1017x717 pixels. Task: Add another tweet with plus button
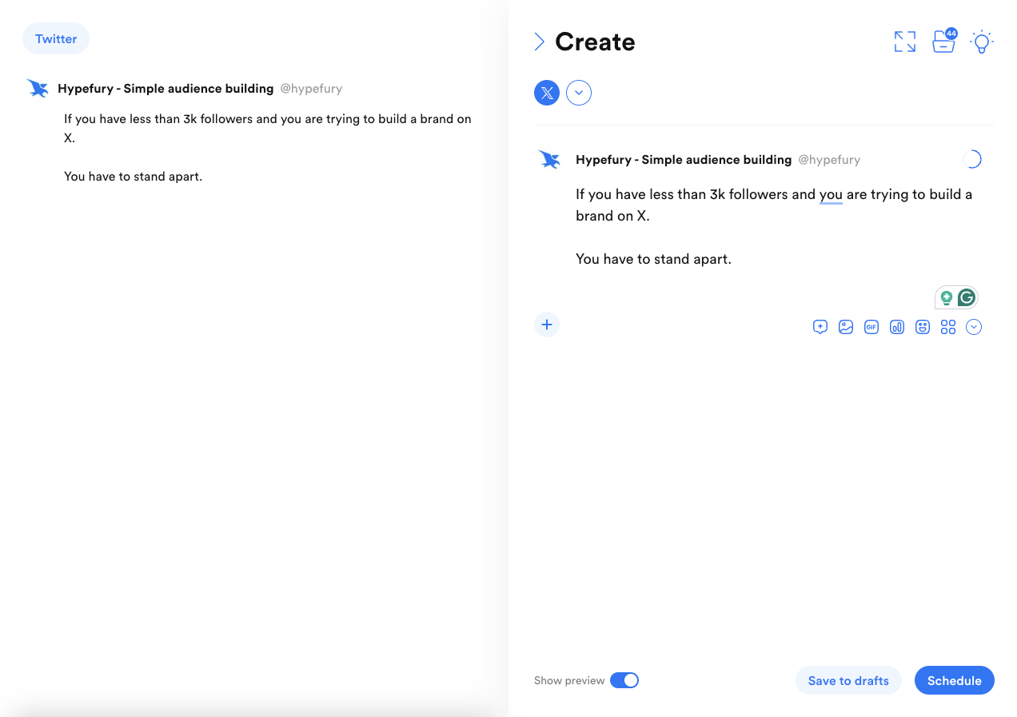pos(547,325)
